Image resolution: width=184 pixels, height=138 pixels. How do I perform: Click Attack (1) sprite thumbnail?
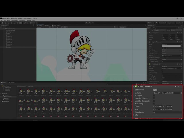coord(21,91)
